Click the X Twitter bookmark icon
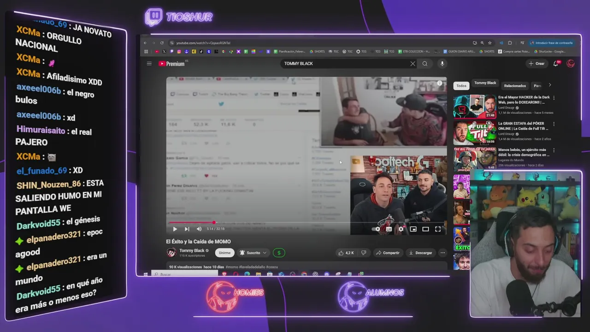590x332 pixels. (164, 52)
